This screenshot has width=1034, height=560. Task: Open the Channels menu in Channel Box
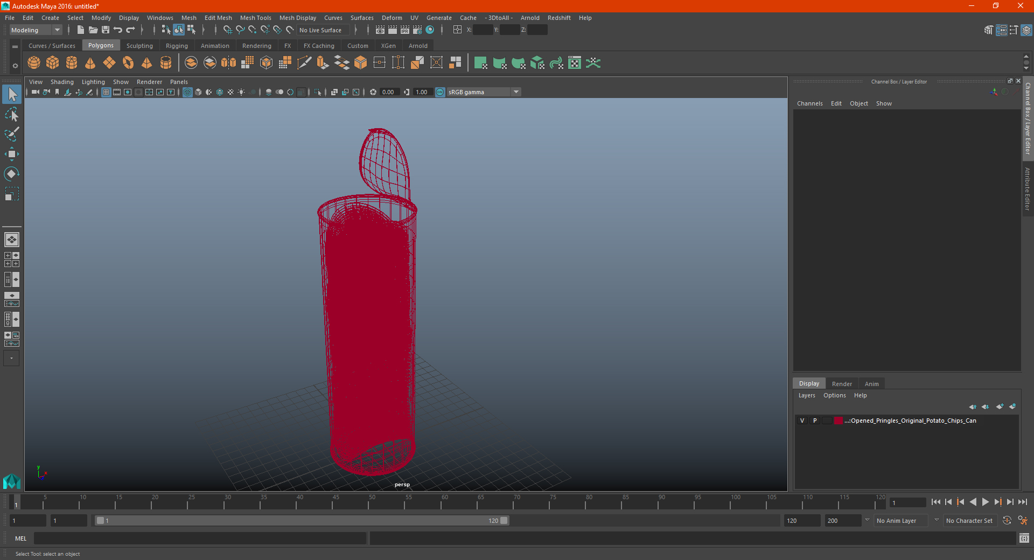point(810,103)
